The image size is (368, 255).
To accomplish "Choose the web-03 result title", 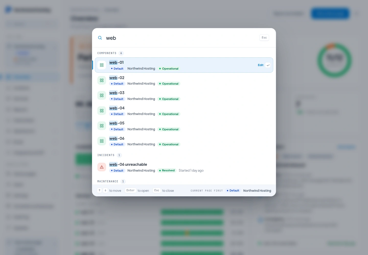I will tap(117, 93).
